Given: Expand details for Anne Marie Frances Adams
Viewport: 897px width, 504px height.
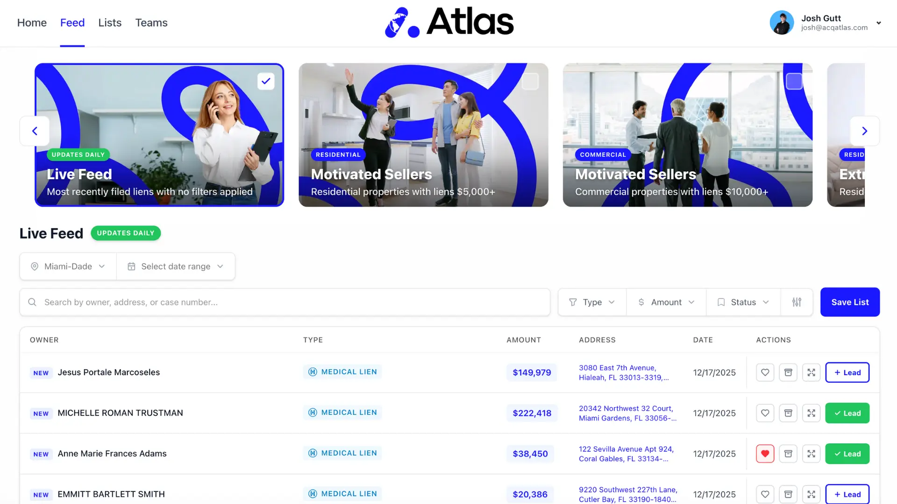Looking at the screenshot, I should [811, 454].
